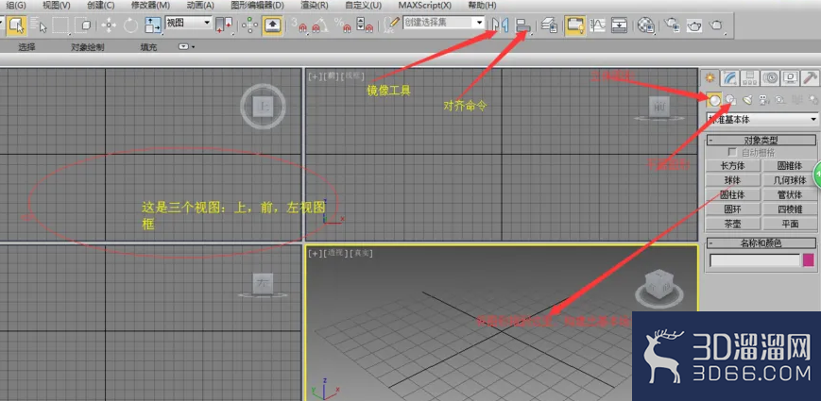The height and width of the screenshot is (401, 821).
Task: Open the Utilities hammer panel tab
Action: [x=810, y=78]
